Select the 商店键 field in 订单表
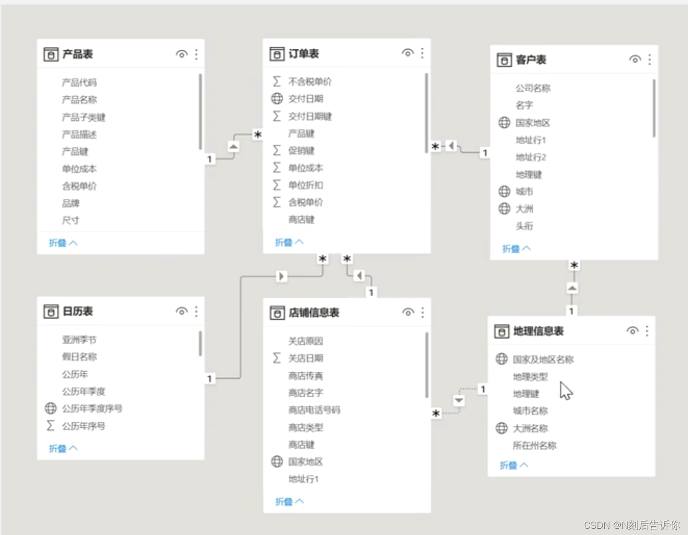Viewport: 688px width, 535px height. (301, 219)
